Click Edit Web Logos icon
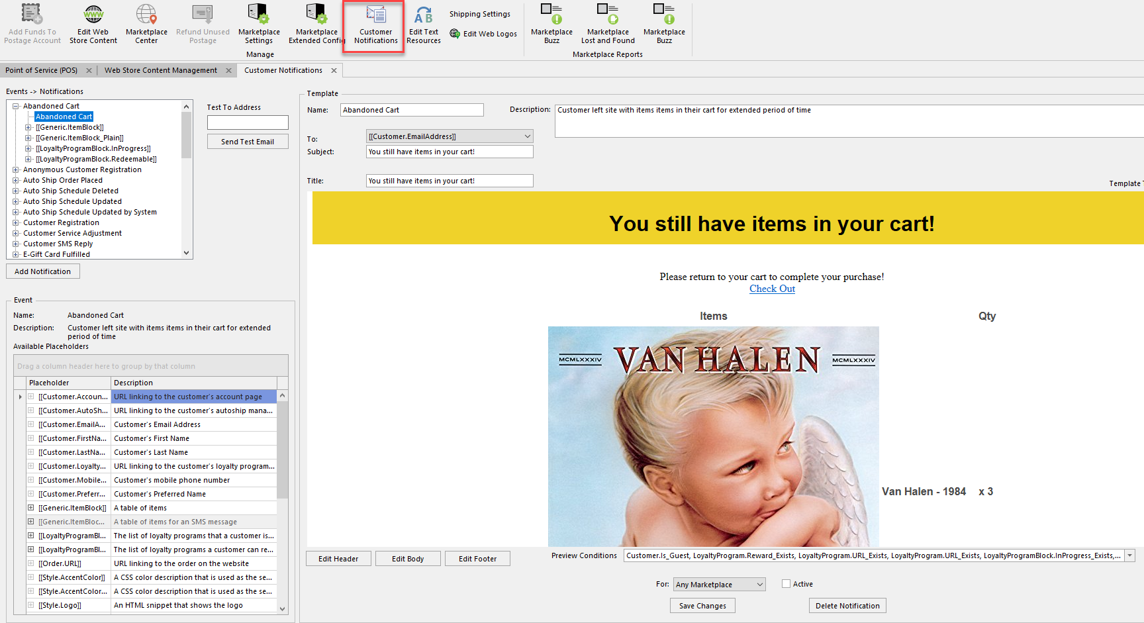1144x623 pixels. [x=455, y=34]
